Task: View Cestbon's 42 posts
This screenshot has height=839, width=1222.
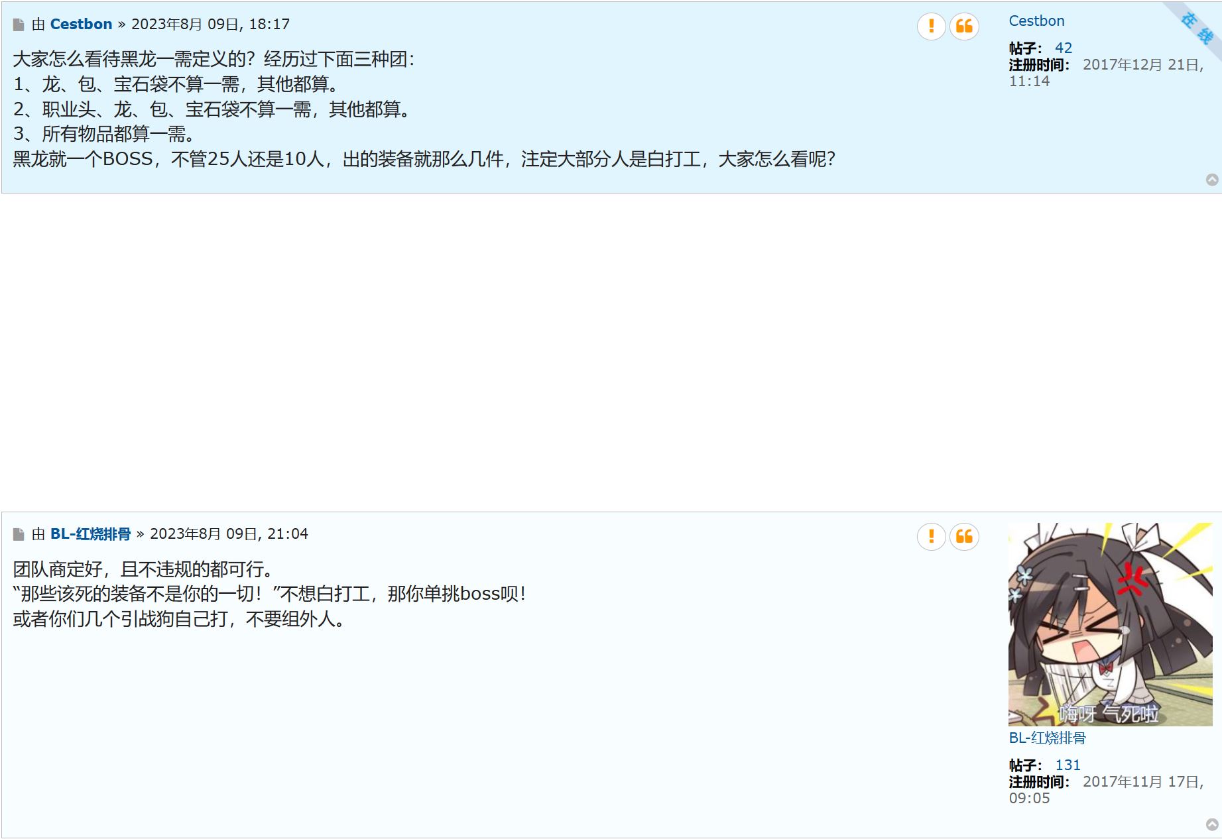Action: (1063, 48)
